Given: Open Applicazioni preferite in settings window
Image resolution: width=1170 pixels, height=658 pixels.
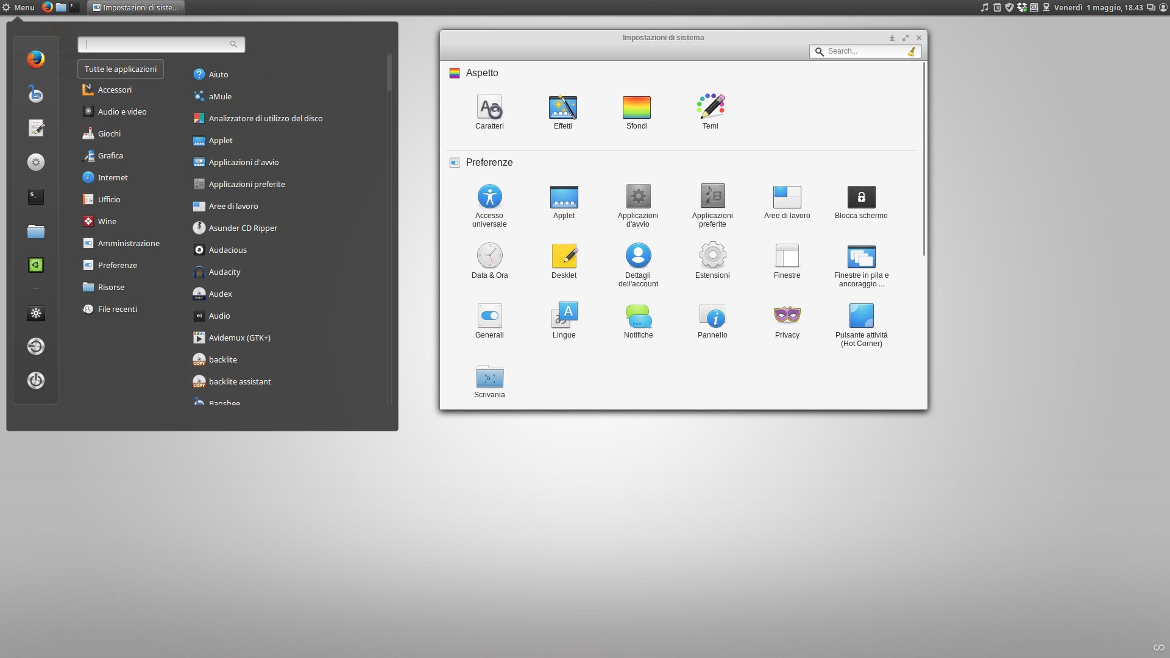Looking at the screenshot, I should pos(712,205).
